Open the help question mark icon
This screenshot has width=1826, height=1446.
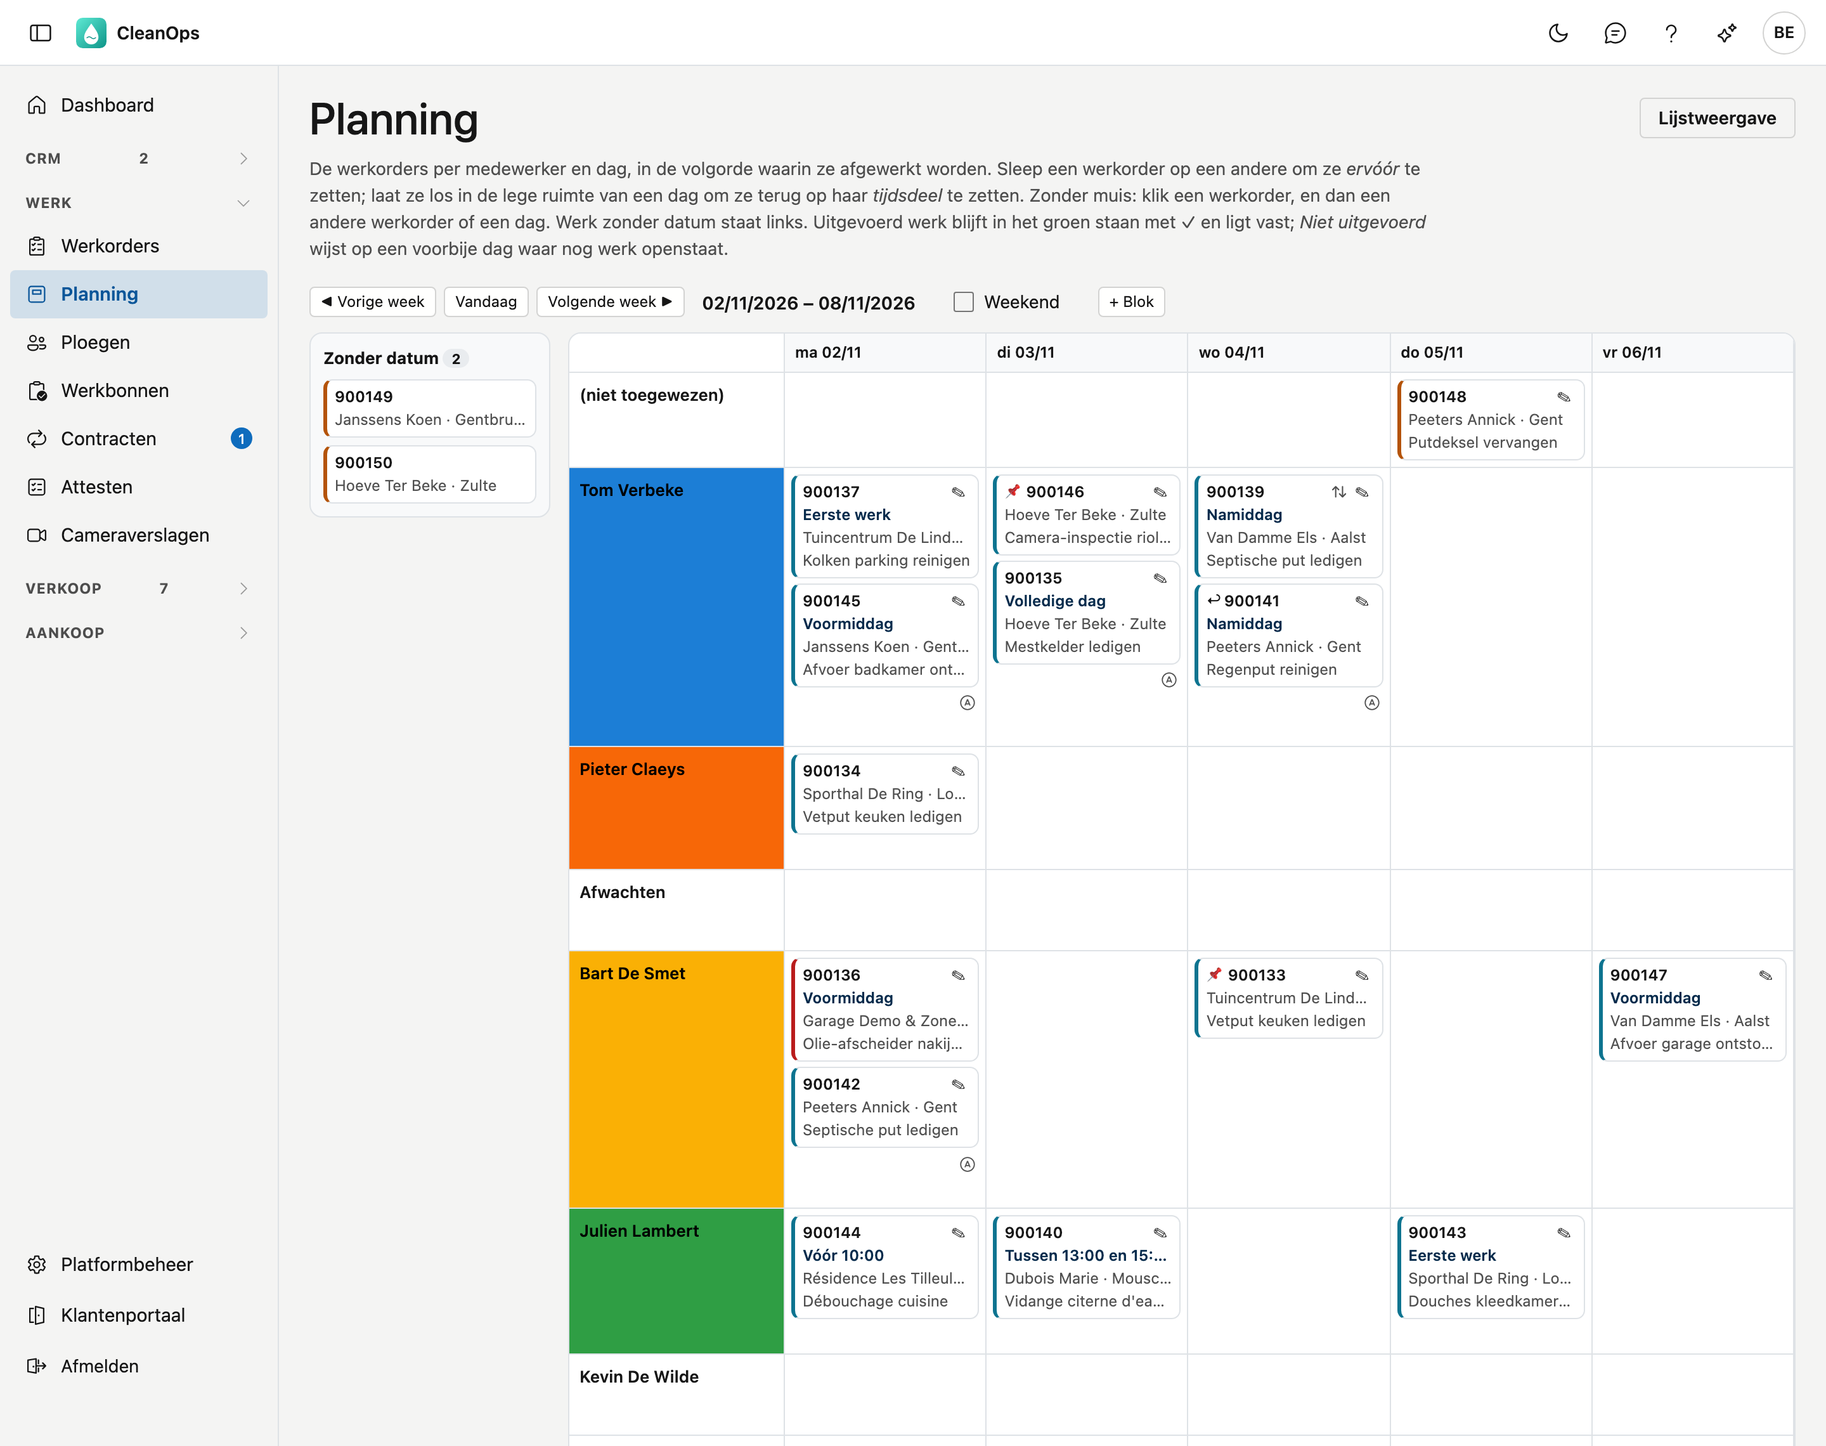click(1671, 33)
